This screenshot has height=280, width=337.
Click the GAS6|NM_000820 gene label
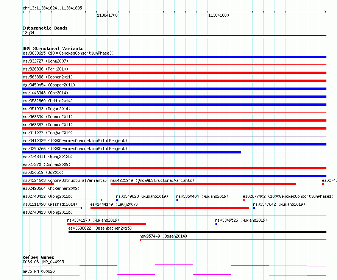pos(39,271)
